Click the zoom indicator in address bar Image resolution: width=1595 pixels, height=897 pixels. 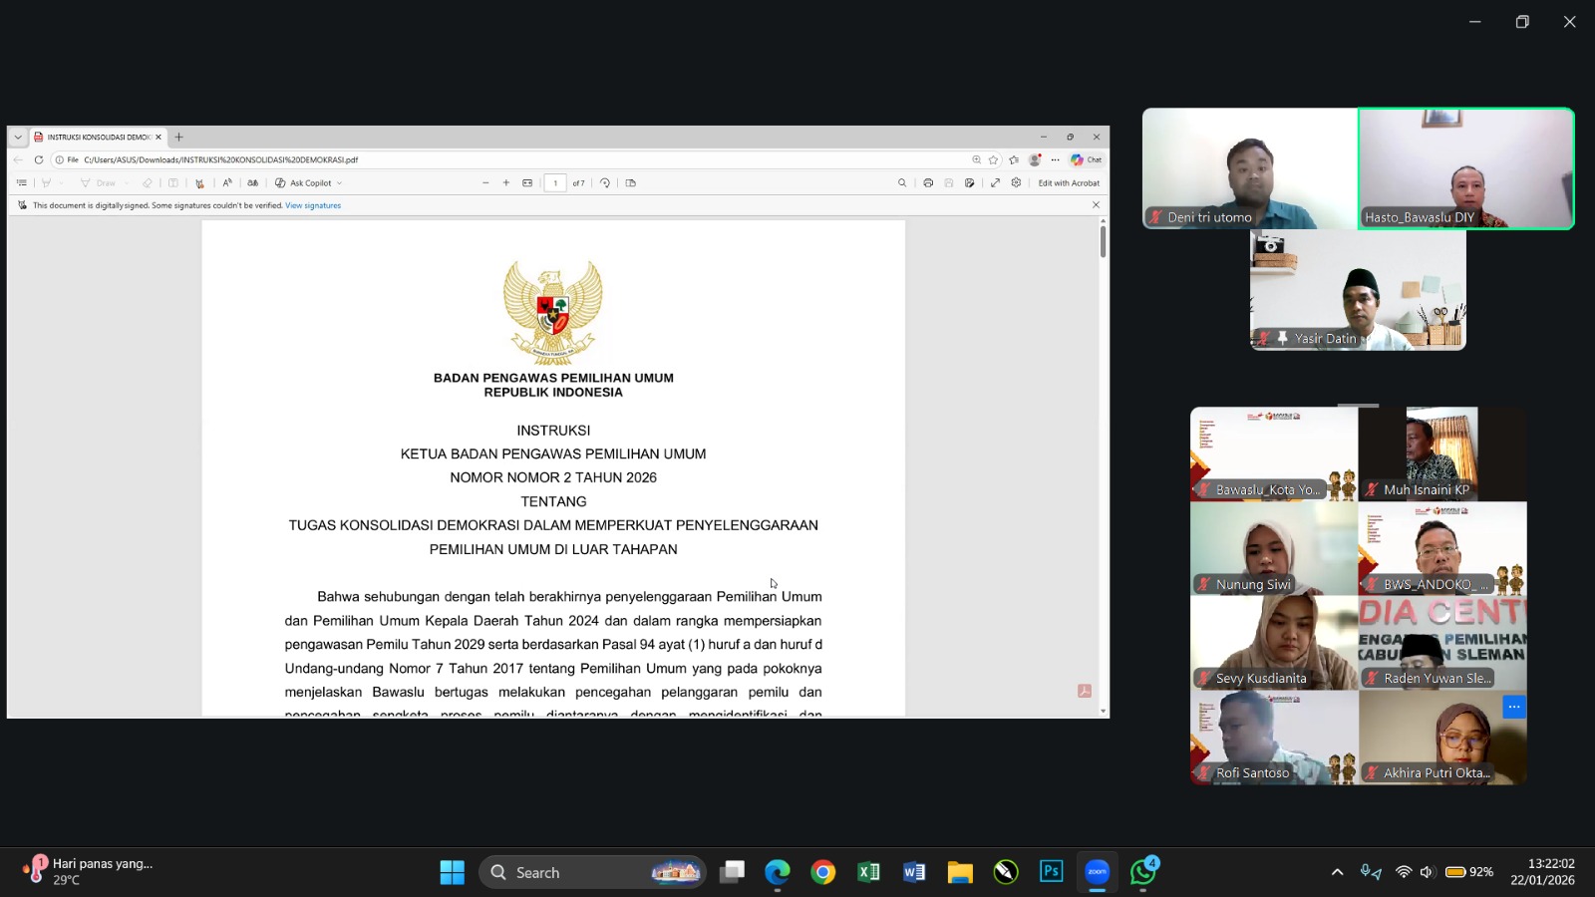pos(976,159)
